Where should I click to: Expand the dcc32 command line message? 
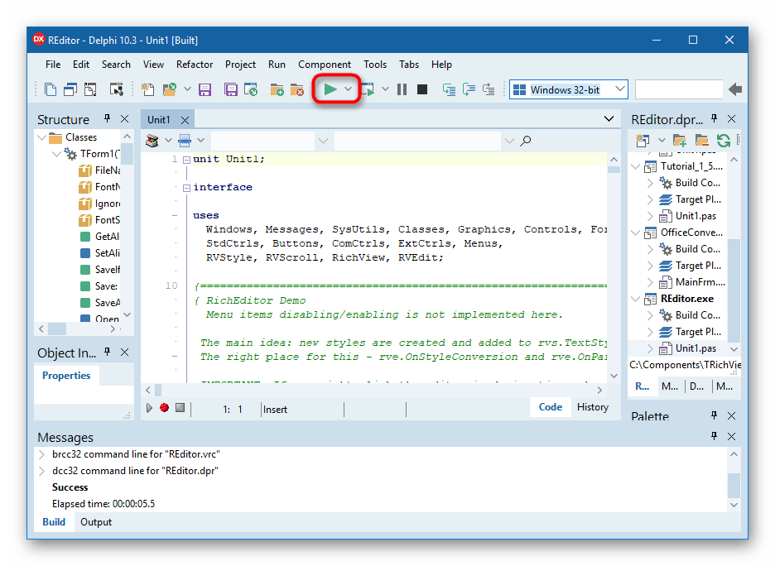coord(42,471)
